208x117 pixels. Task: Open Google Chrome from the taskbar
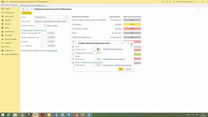coord(22,115)
